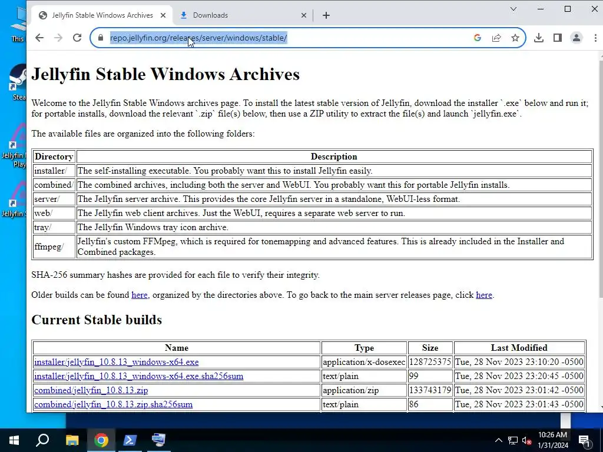Download installer/jellyfin_10.8.13_windows-x64.exe
Image resolution: width=603 pixels, height=452 pixels.
pyautogui.click(x=116, y=362)
